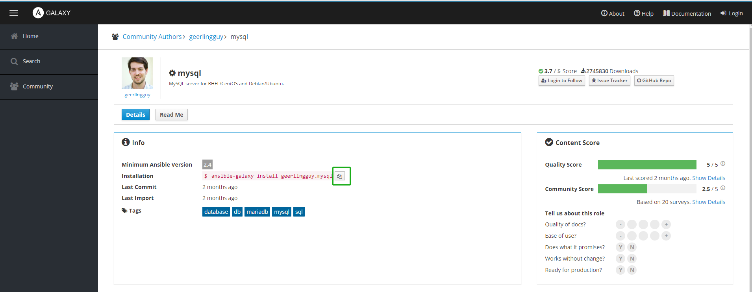Viewport: 752px width, 292px height.
Task: Open the Help menu
Action: pos(644,13)
